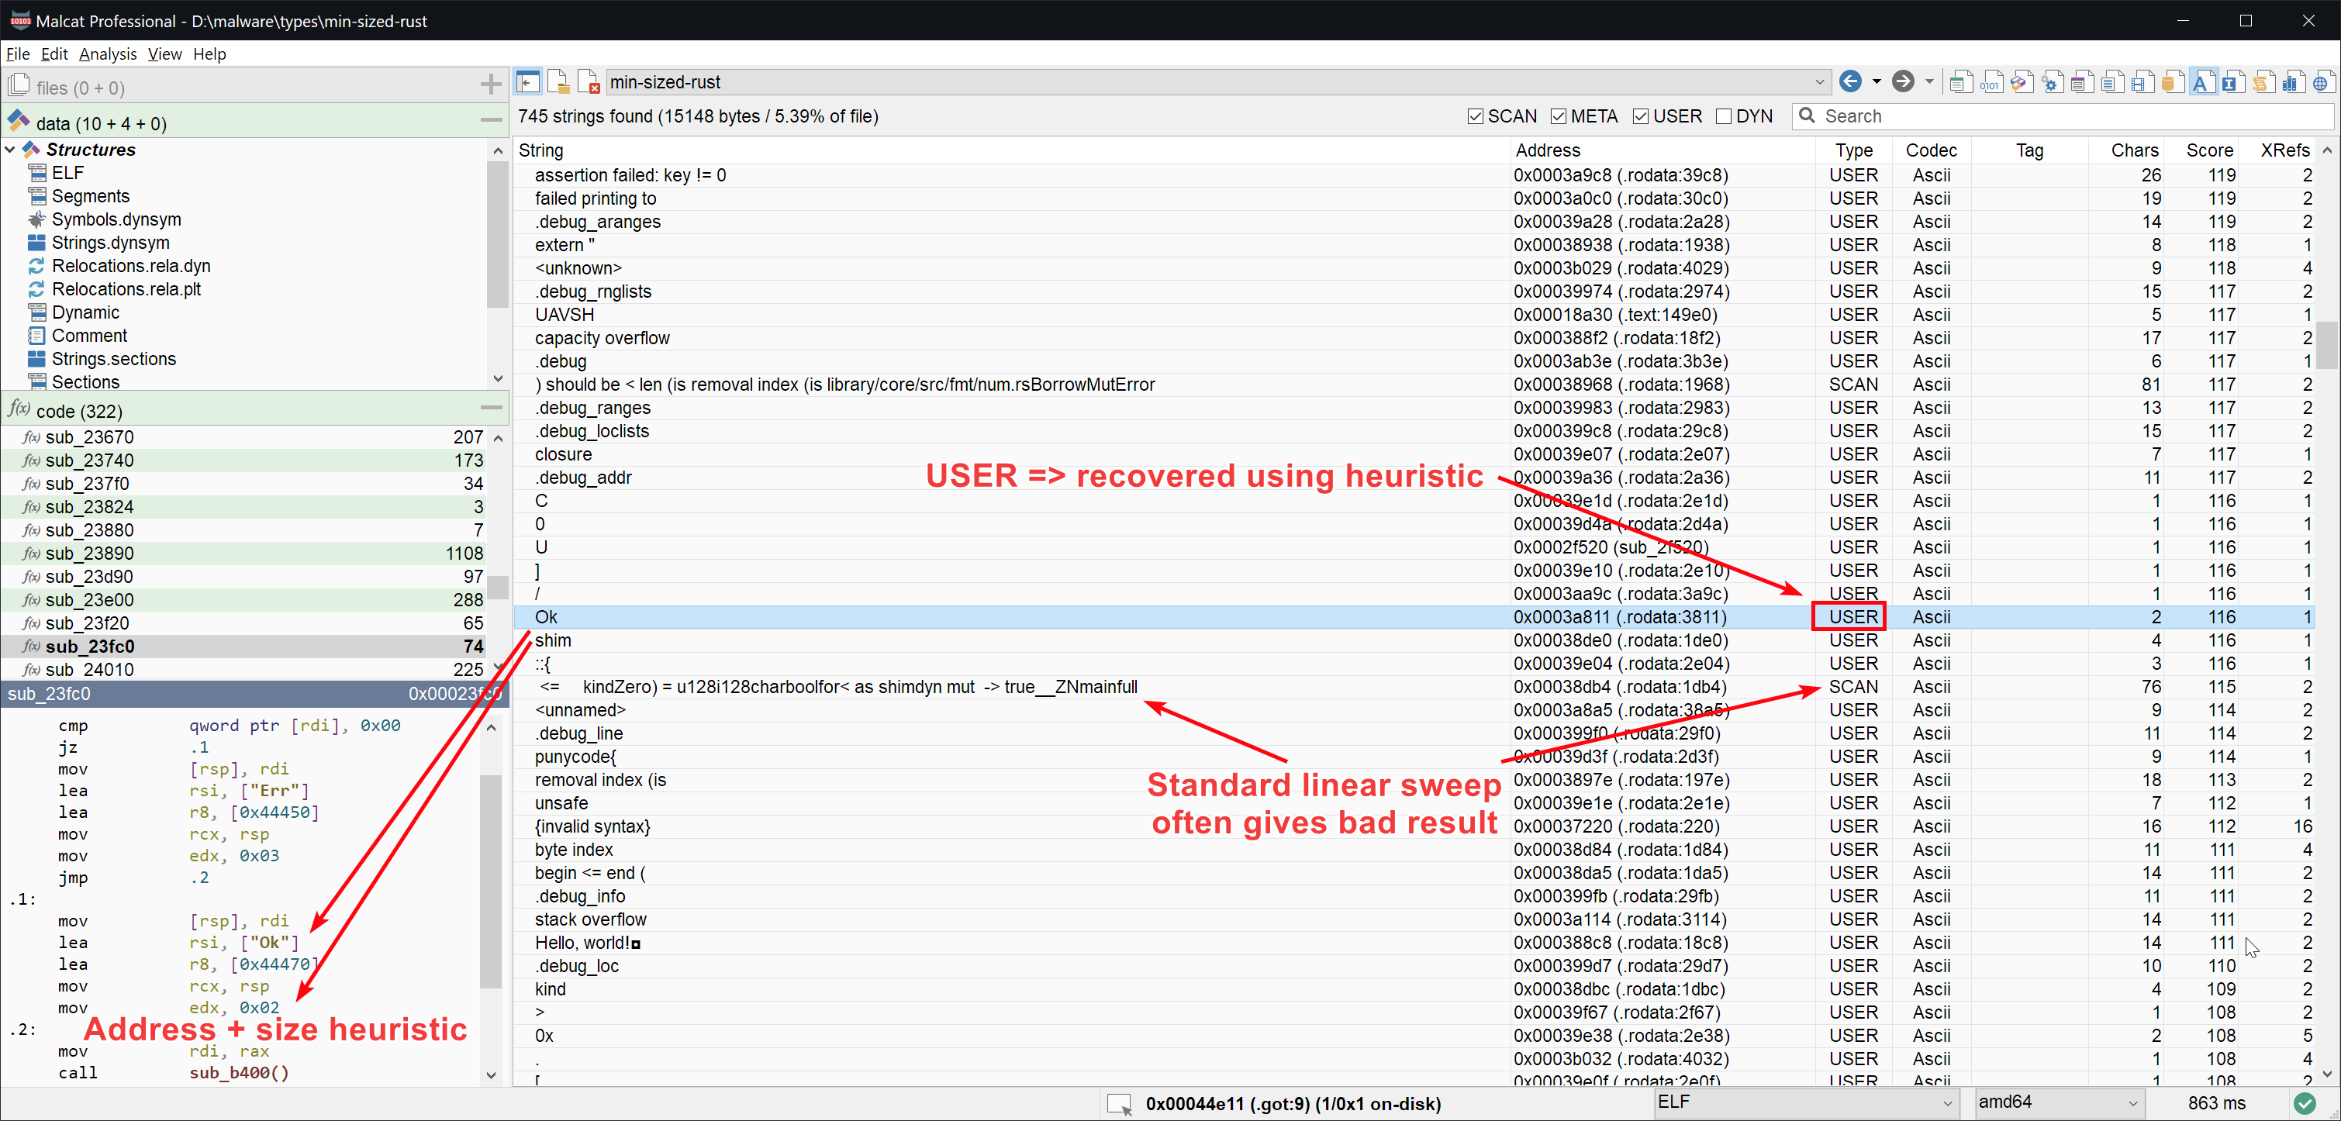The image size is (2341, 1121).
Task: Click the status bar selection cursor icon
Action: (x=1120, y=1104)
